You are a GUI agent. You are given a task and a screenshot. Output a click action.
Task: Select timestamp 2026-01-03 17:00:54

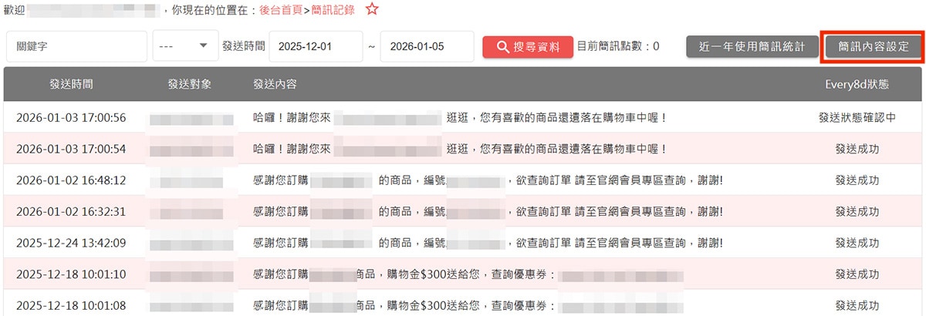point(71,148)
